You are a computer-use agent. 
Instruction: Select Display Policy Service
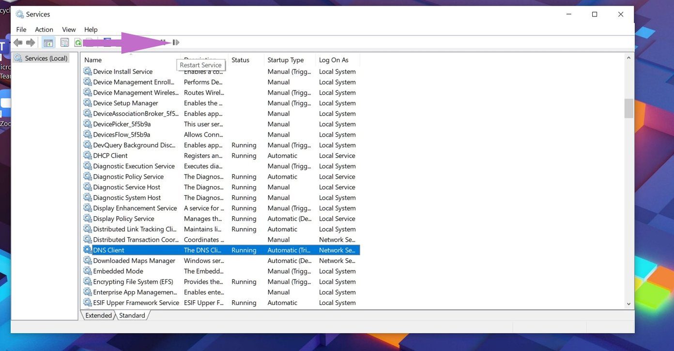click(x=221, y=219)
